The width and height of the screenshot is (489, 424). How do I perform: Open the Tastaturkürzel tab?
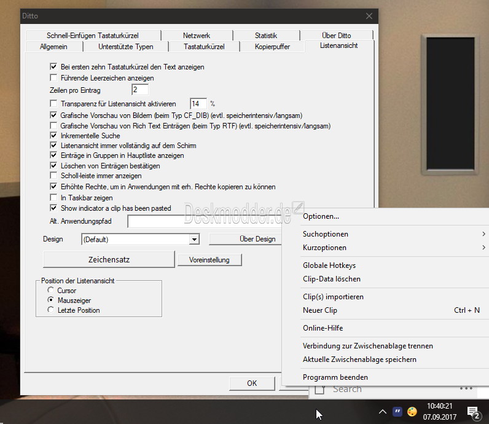204,47
